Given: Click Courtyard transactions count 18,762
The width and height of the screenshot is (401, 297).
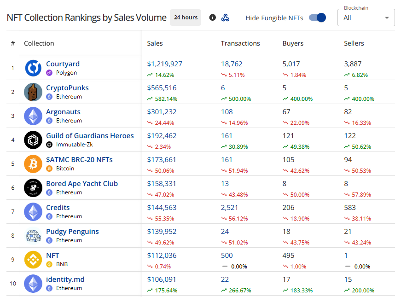Looking at the screenshot, I should pyautogui.click(x=232, y=64).
